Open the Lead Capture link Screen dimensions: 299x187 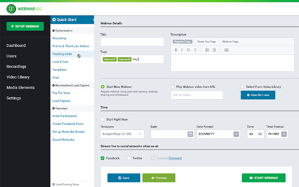click(61, 101)
